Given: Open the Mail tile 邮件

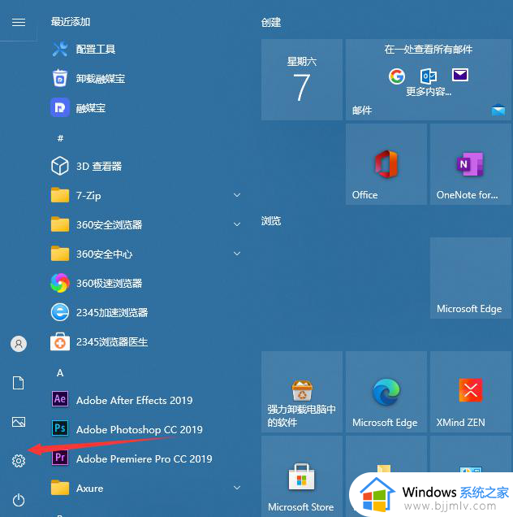Looking at the screenshot, I should coord(429,80).
